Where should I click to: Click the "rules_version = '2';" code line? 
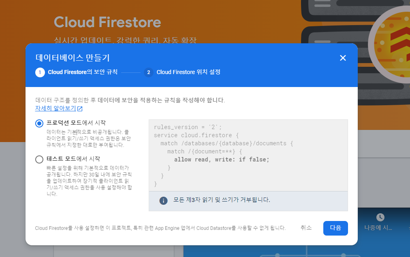(188, 127)
